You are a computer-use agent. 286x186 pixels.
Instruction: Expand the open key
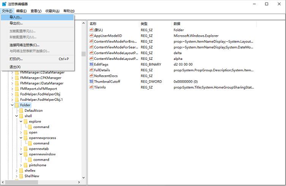coord(21,132)
